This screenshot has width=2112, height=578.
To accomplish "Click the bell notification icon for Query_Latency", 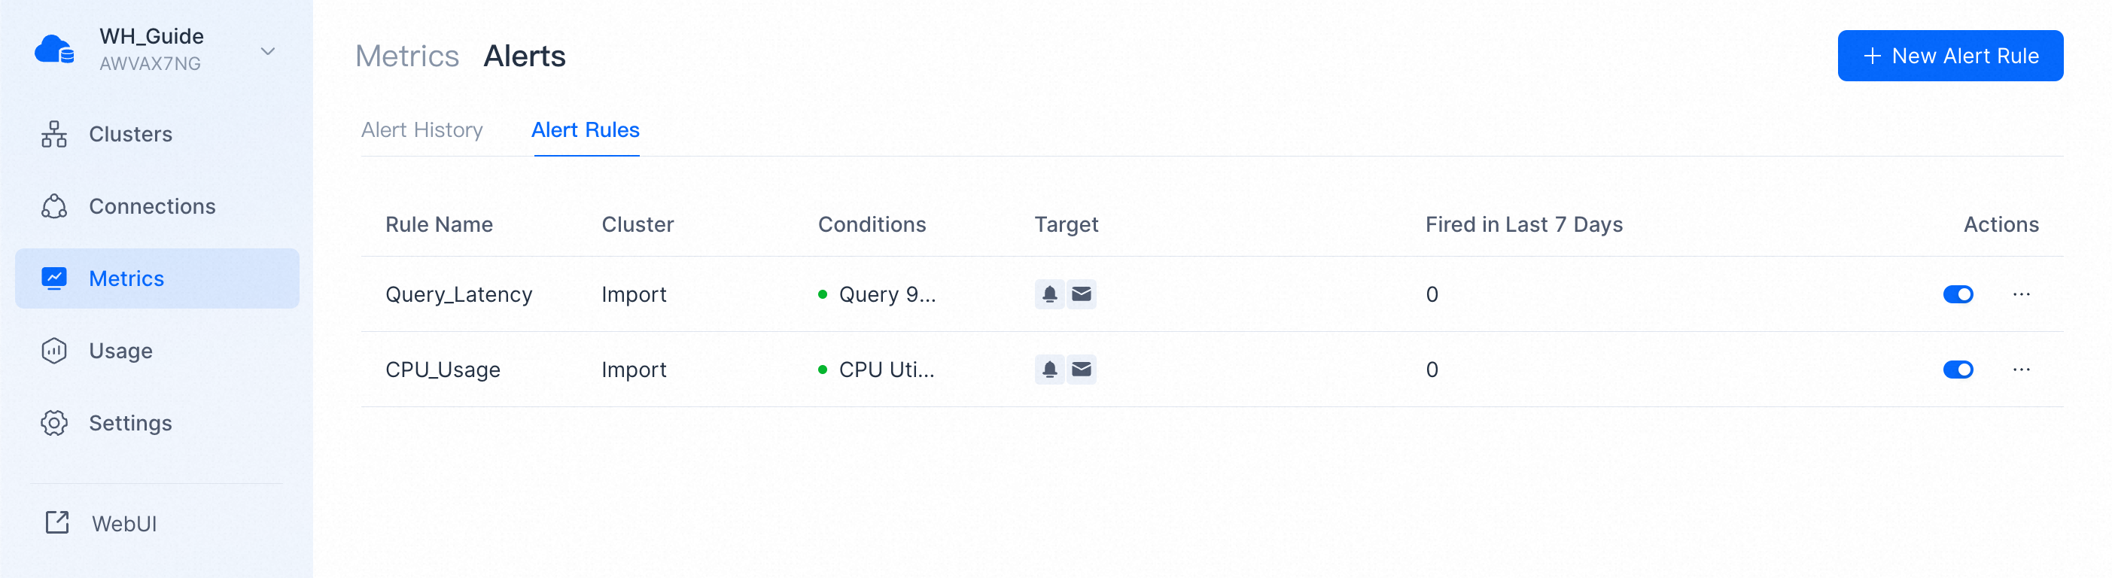I will coord(1048,294).
